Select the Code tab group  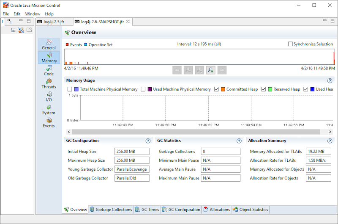pos(49,70)
